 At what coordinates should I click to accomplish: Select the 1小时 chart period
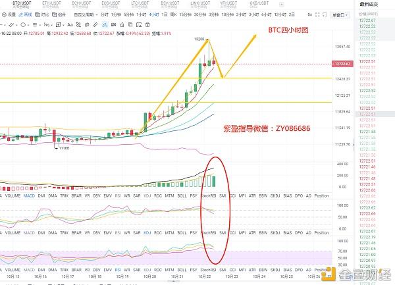141,15
